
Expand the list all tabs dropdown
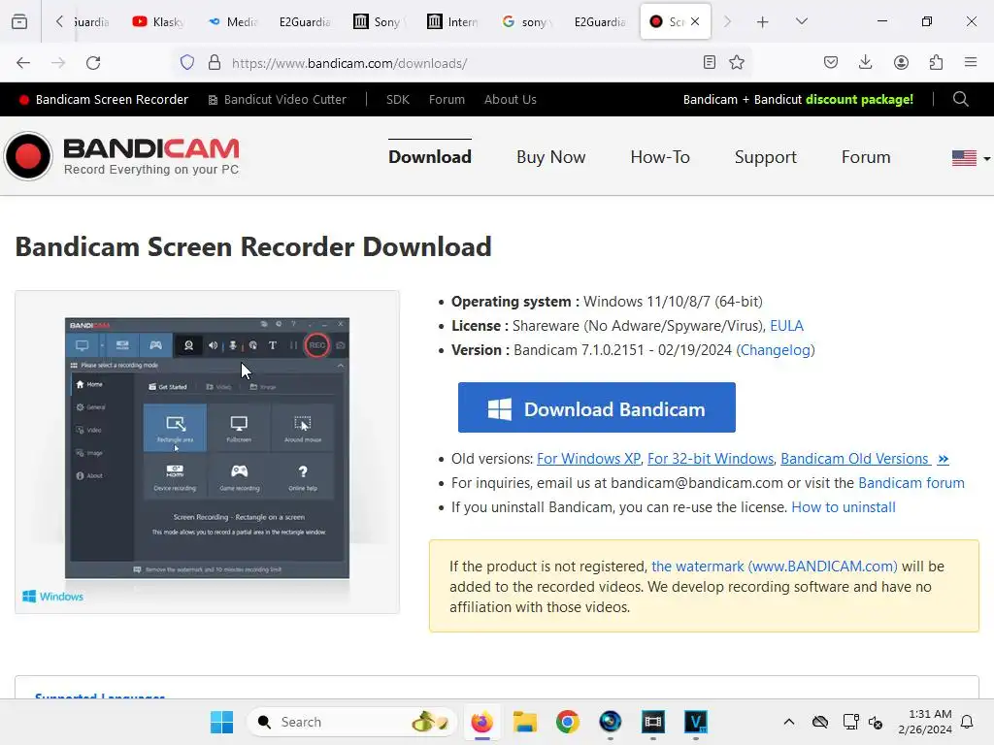click(801, 21)
